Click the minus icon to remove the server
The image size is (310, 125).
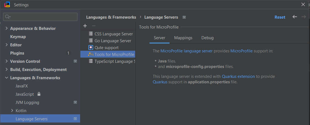tap(94, 26)
